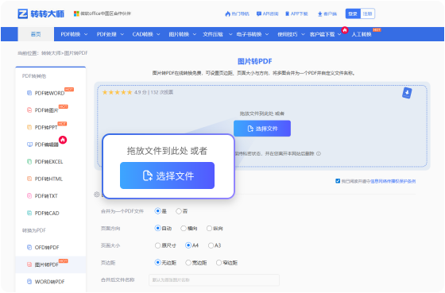Click PDF转PPT icon in sidebar
The height and width of the screenshot is (293, 445).
[29, 127]
